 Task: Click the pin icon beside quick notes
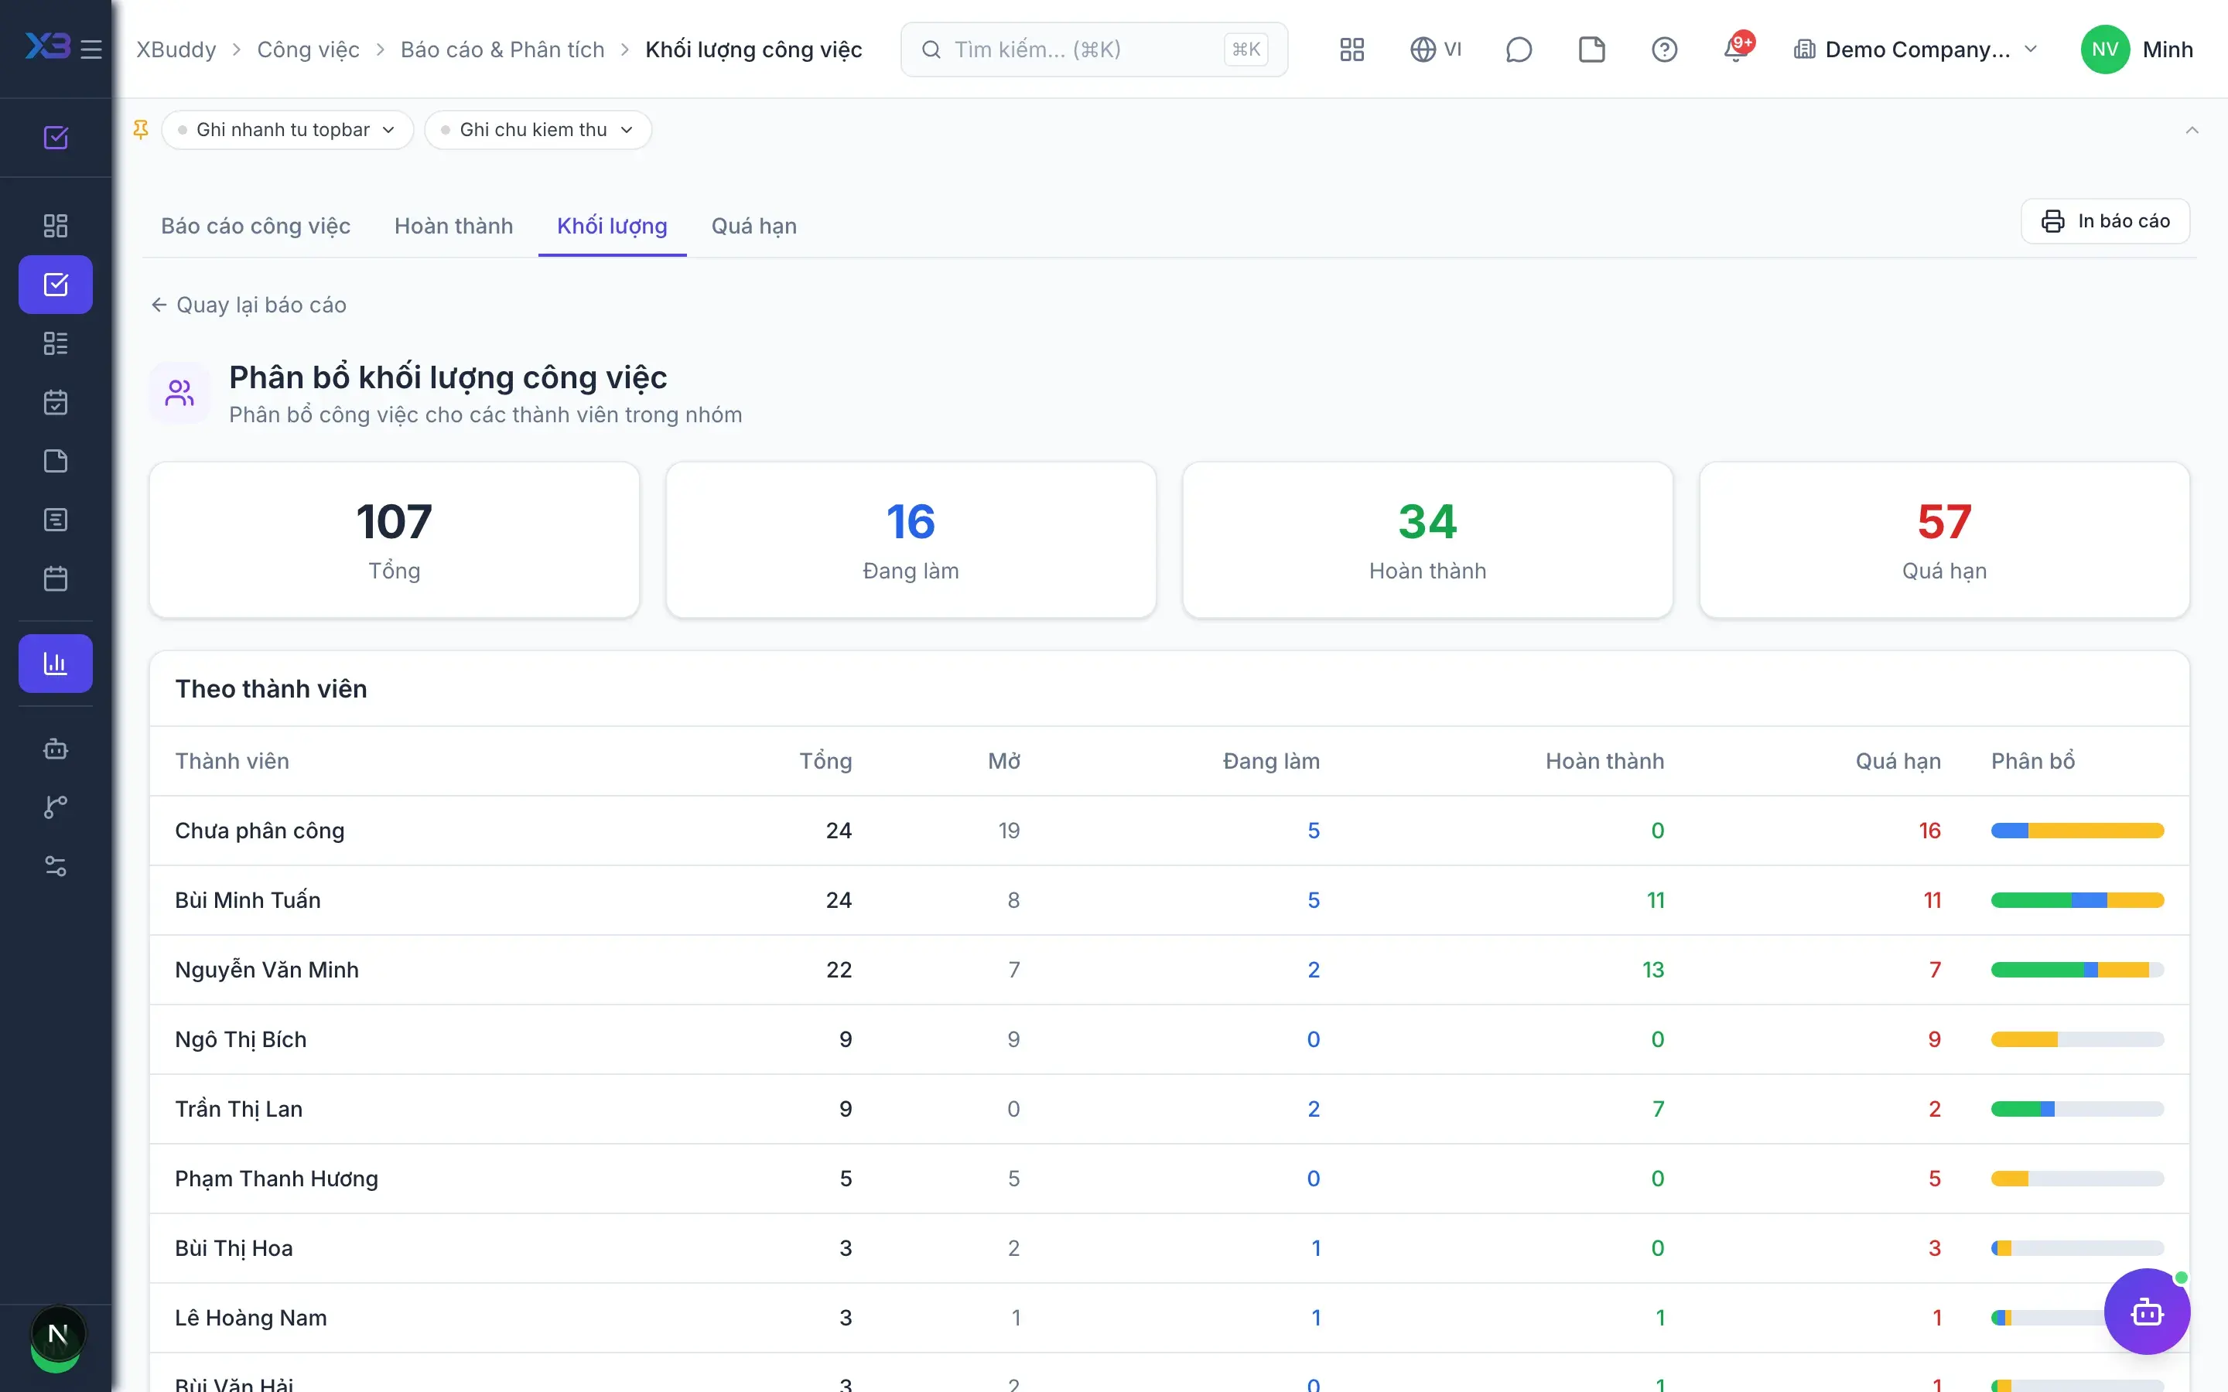[141, 130]
